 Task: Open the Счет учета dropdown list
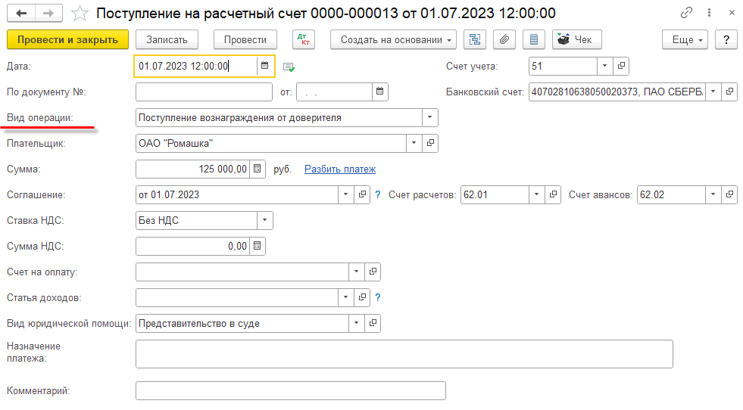pyautogui.click(x=604, y=66)
